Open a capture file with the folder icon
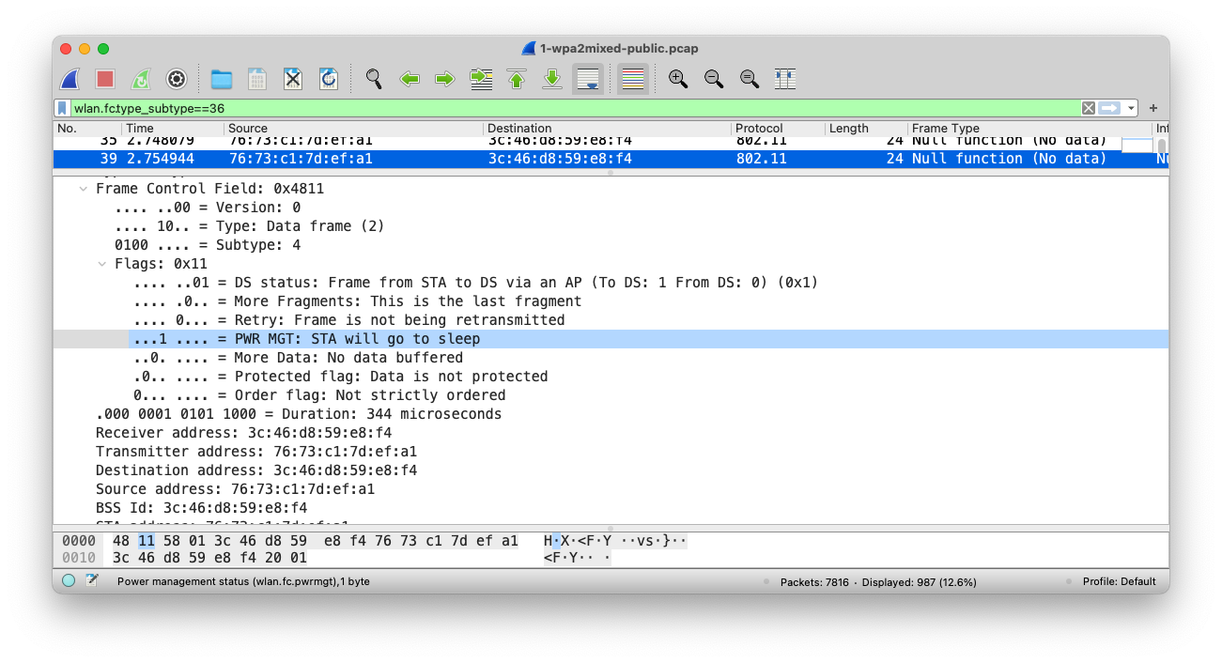This screenshot has height=663, width=1222. (x=222, y=79)
